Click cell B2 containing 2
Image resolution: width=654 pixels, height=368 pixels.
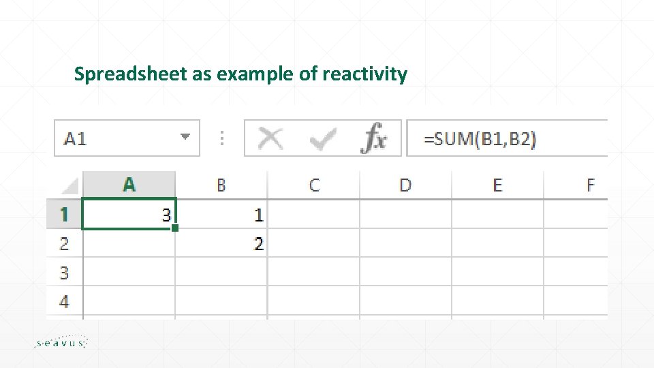point(221,243)
